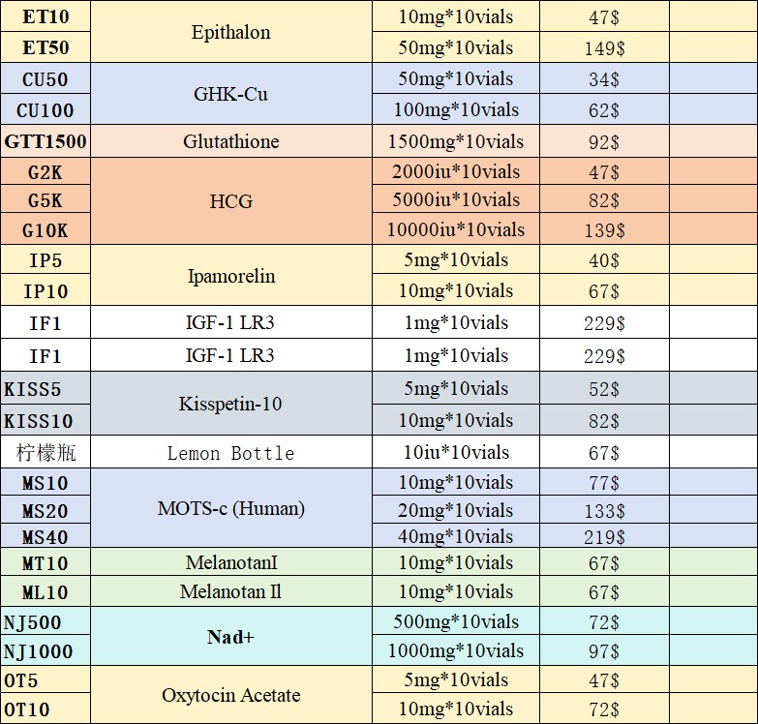Select the MOTS-c (Human) merged cell
758x724 pixels.
pyautogui.click(x=231, y=508)
